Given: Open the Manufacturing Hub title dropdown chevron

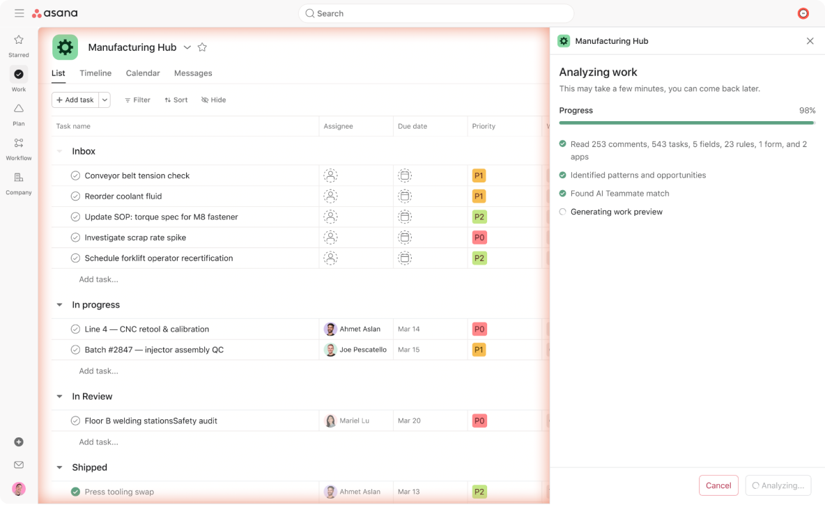Looking at the screenshot, I should pyautogui.click(x=187, y=47).
